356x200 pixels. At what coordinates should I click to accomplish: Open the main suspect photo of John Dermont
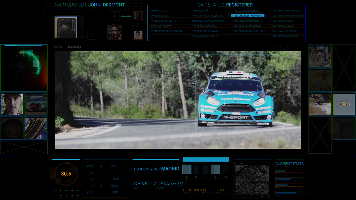pyautogui.click(x=66, y=27)
